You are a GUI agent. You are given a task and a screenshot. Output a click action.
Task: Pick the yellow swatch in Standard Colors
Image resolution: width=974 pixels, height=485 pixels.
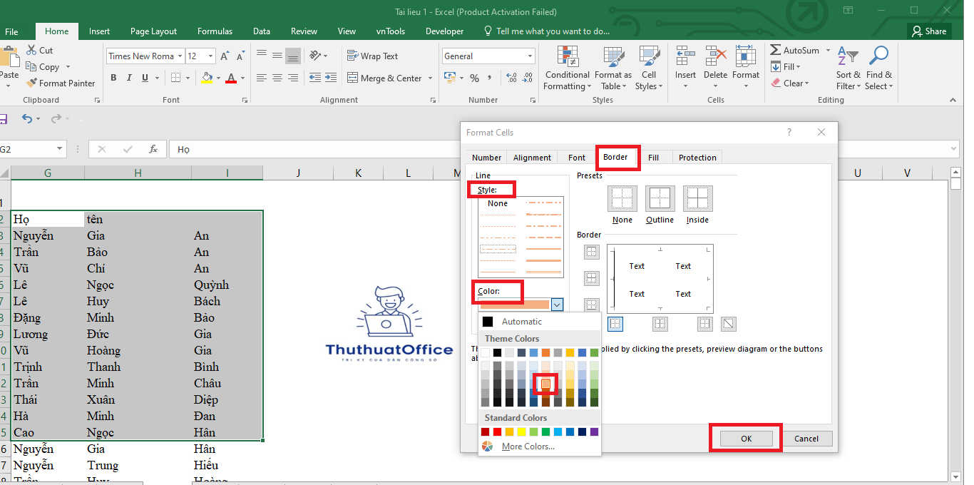point(521,432)
